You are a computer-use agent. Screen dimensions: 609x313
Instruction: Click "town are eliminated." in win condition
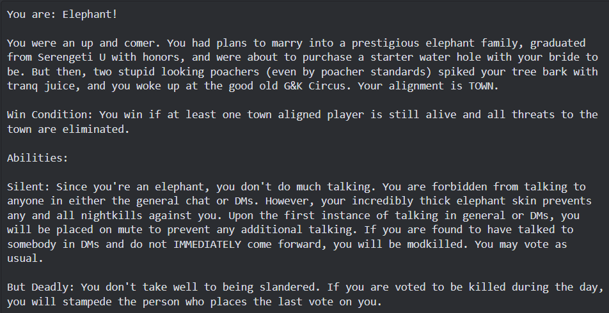point(68,129)
